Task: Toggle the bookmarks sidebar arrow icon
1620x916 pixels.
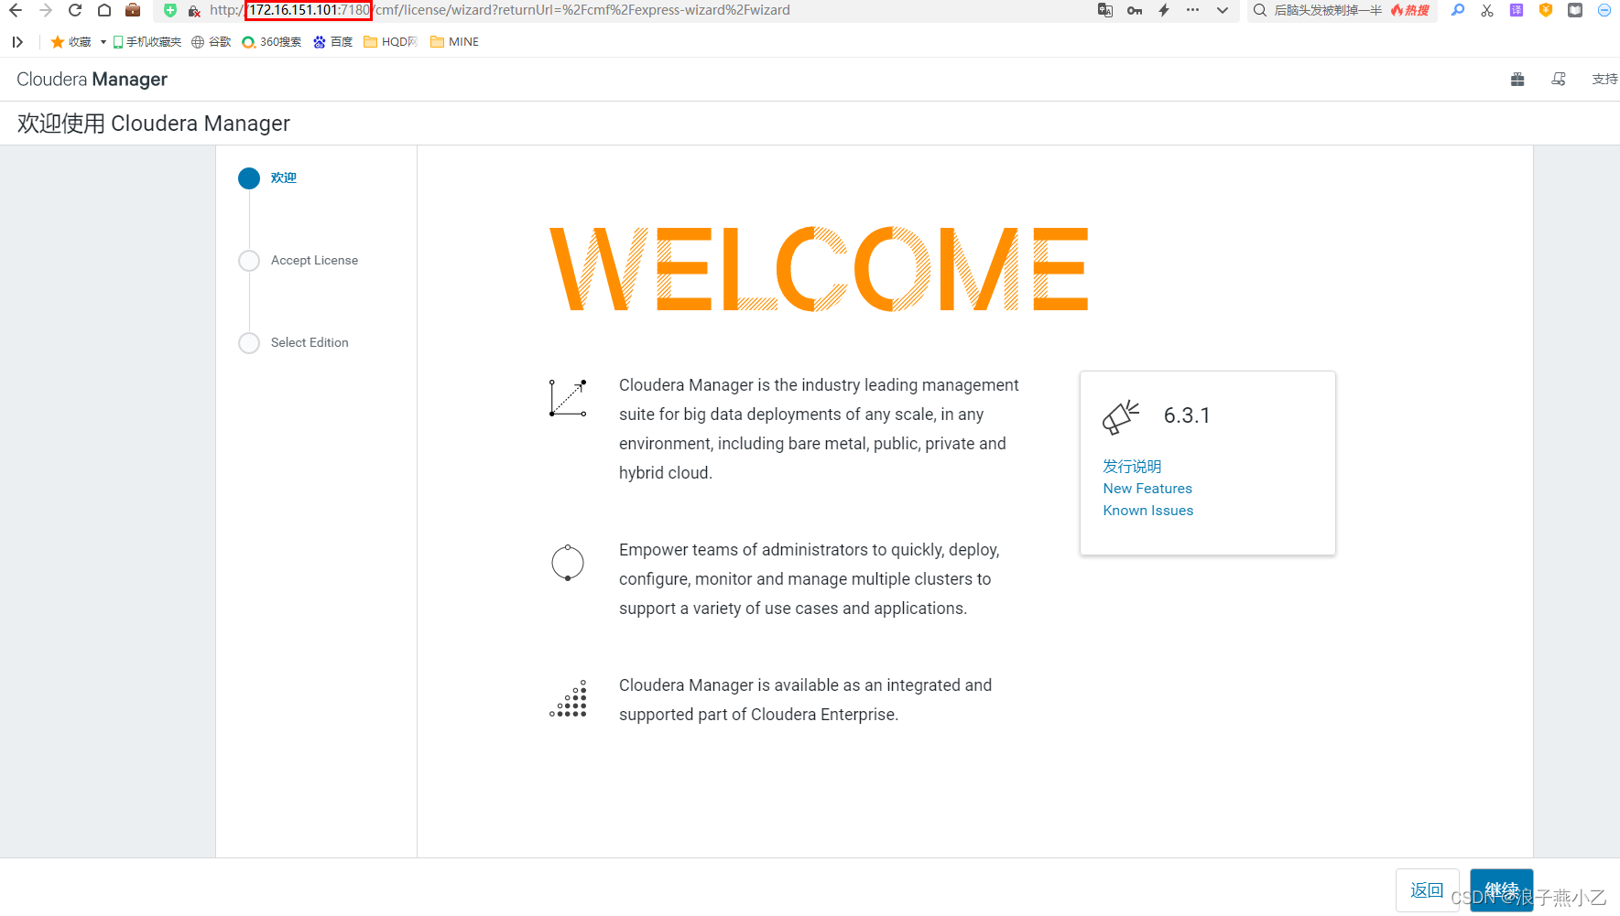Action: click(17, 42)
